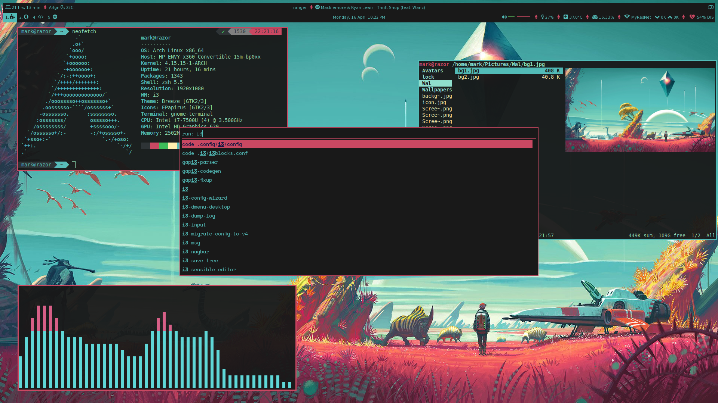This screenshot has height=403, width=718.
Task: Open the Wallpapers folder in ranger
Action: click(437, 90)
